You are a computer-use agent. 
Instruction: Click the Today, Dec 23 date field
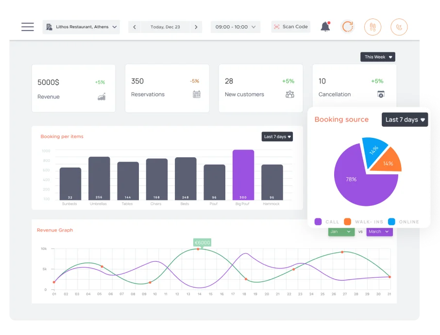tap(165, 27)
